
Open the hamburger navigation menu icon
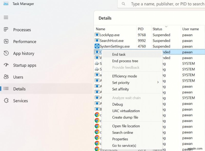point(6,17)
